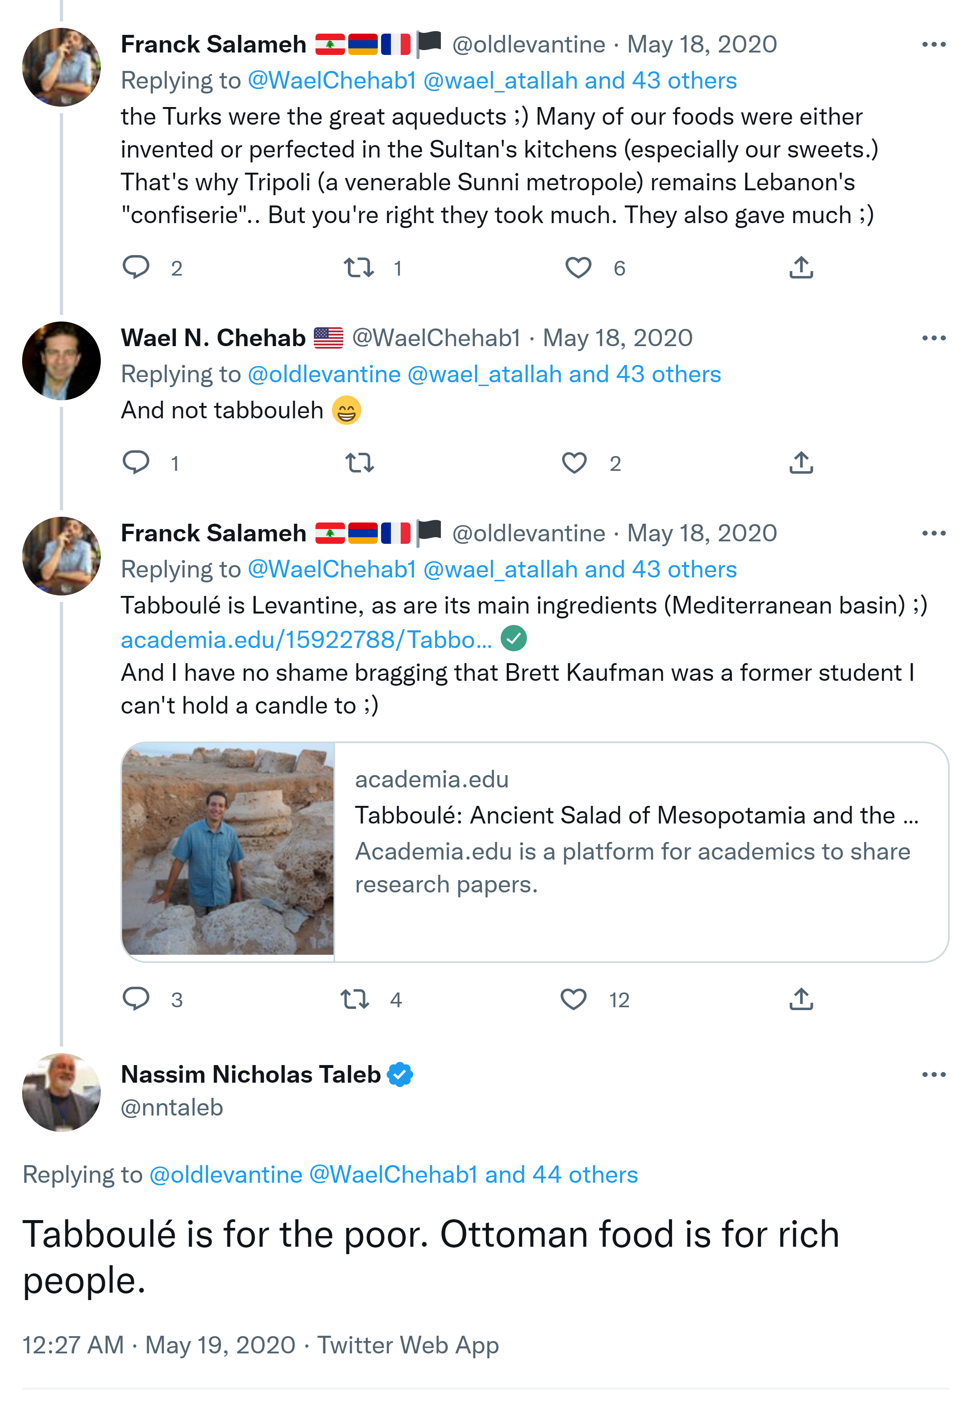969x1403 pixels.
Task: Like the Tabboulé is Levantine tweet
Action: pyautogui.click(x=573, y=999)
